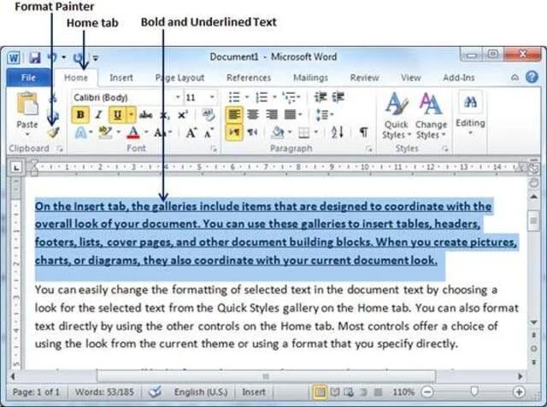
Task: Click the Redo icon in title bar
Action: pyautogui.click(x=79, y=57)
